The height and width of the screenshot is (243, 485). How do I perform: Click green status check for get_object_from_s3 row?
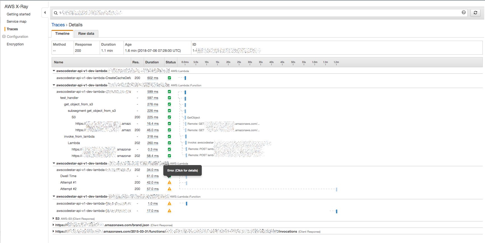click(170, 104)
